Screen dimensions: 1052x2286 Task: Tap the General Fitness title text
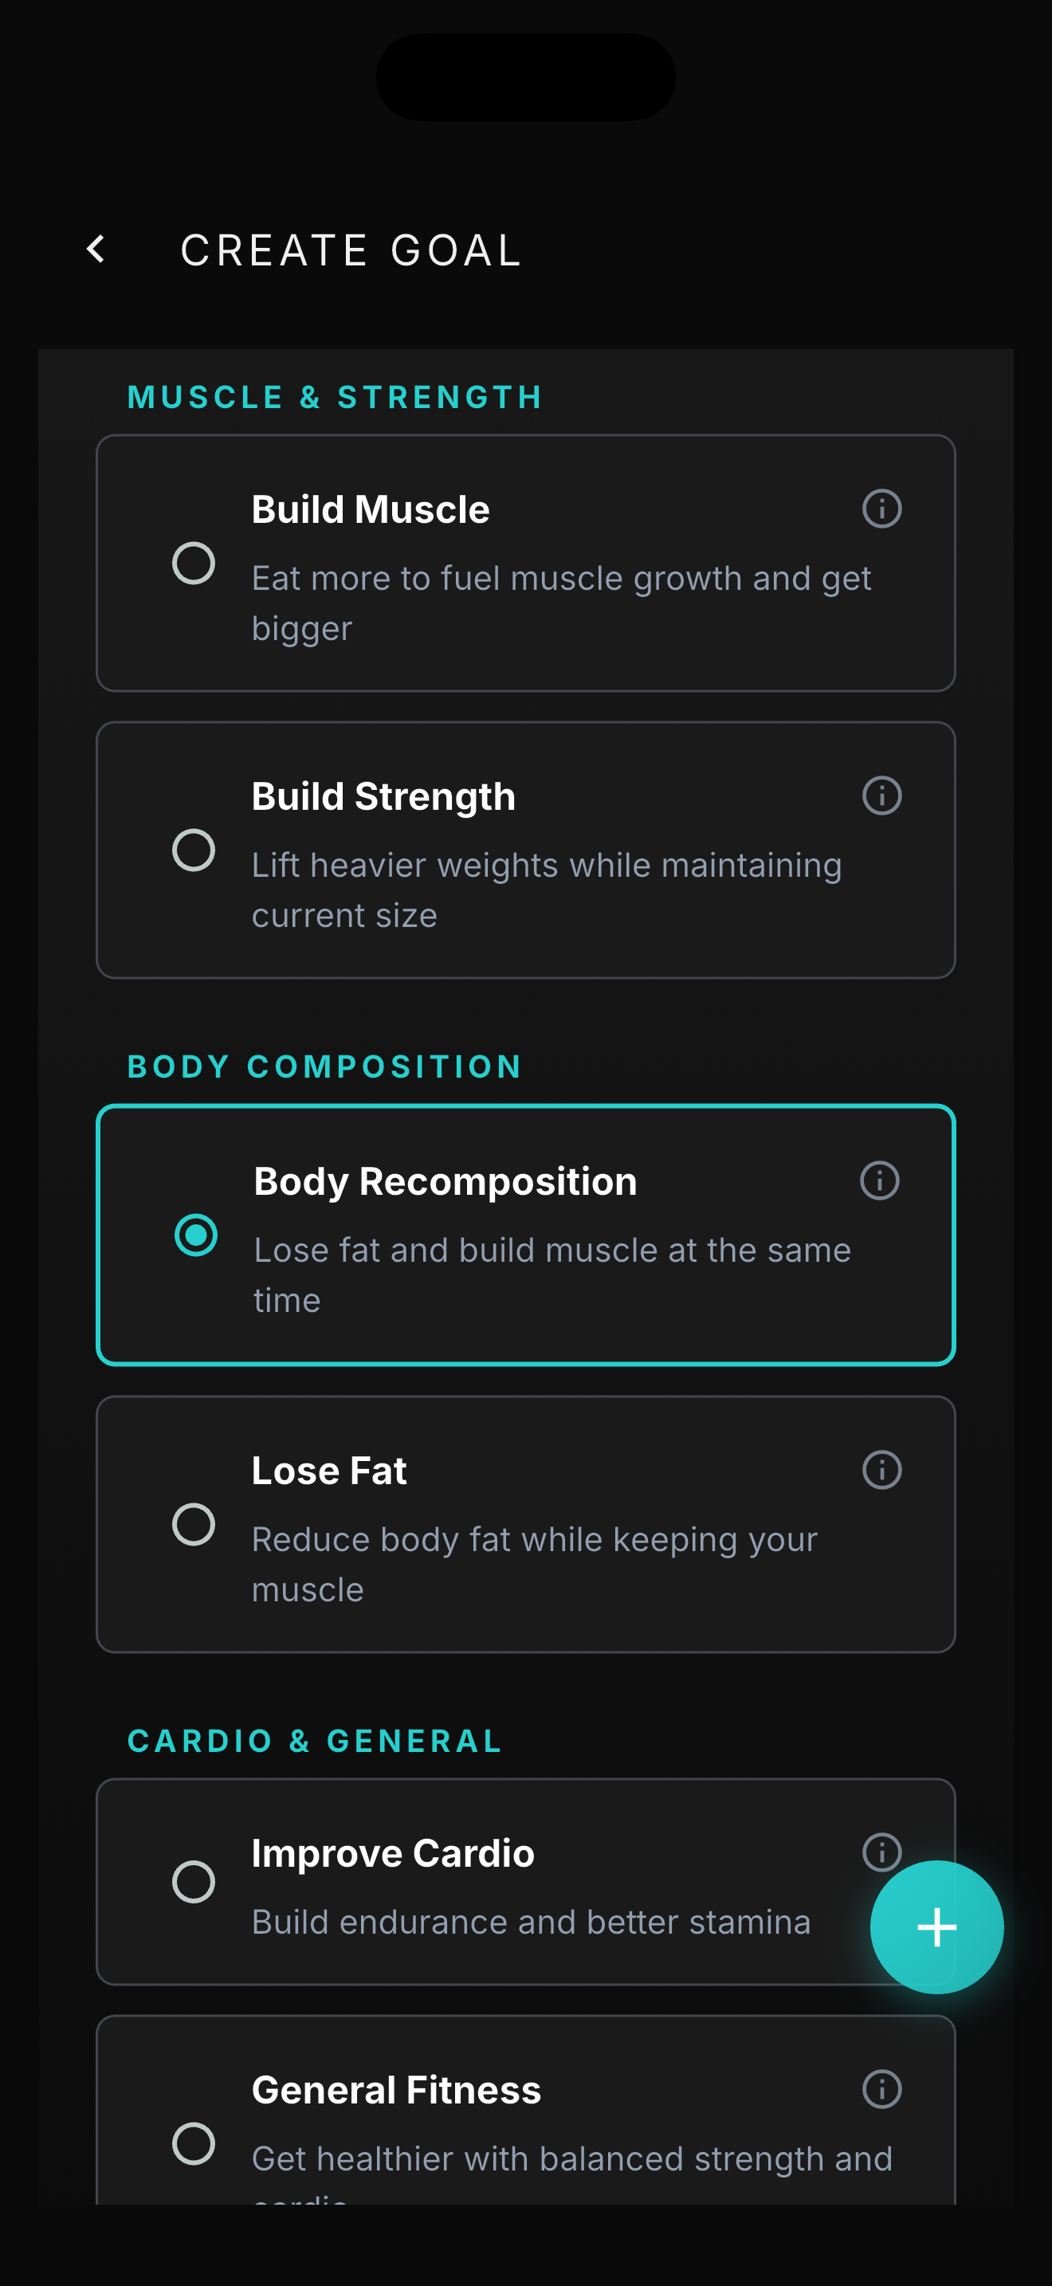pyautogui.click(x=395, y=2091)
